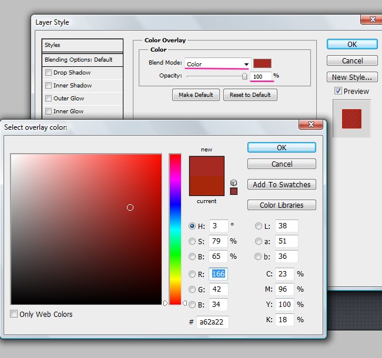Click the Color Overlay color swatch

coord(262,63)
